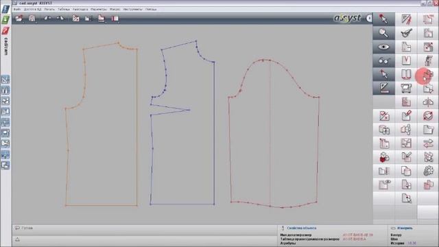439x247 pixels.
Task: Click the Свойства объекта panel header
Action: (x=302, y=228)
